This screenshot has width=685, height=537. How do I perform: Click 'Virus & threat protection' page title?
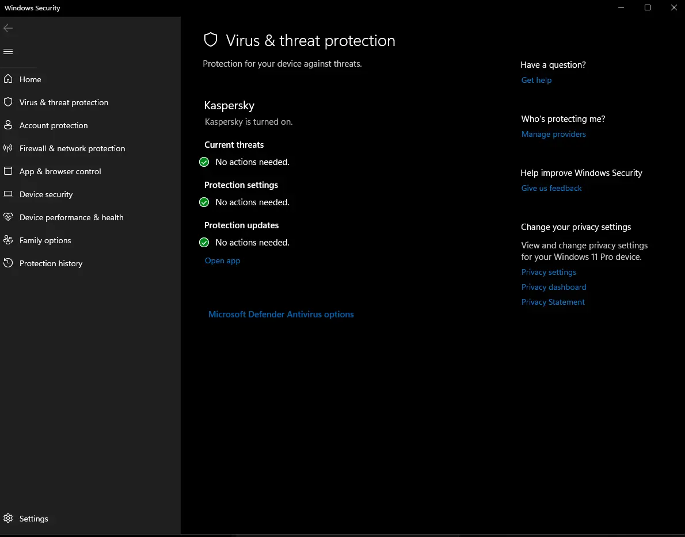[x=310, y=41]
